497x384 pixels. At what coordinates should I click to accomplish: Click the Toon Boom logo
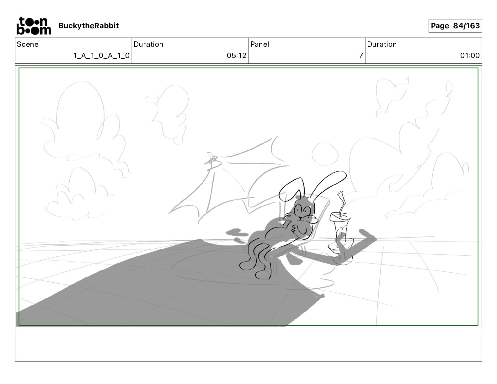[34, 26]
